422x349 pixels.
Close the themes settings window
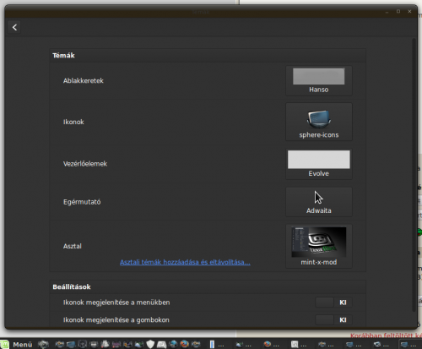coord(409,11)
